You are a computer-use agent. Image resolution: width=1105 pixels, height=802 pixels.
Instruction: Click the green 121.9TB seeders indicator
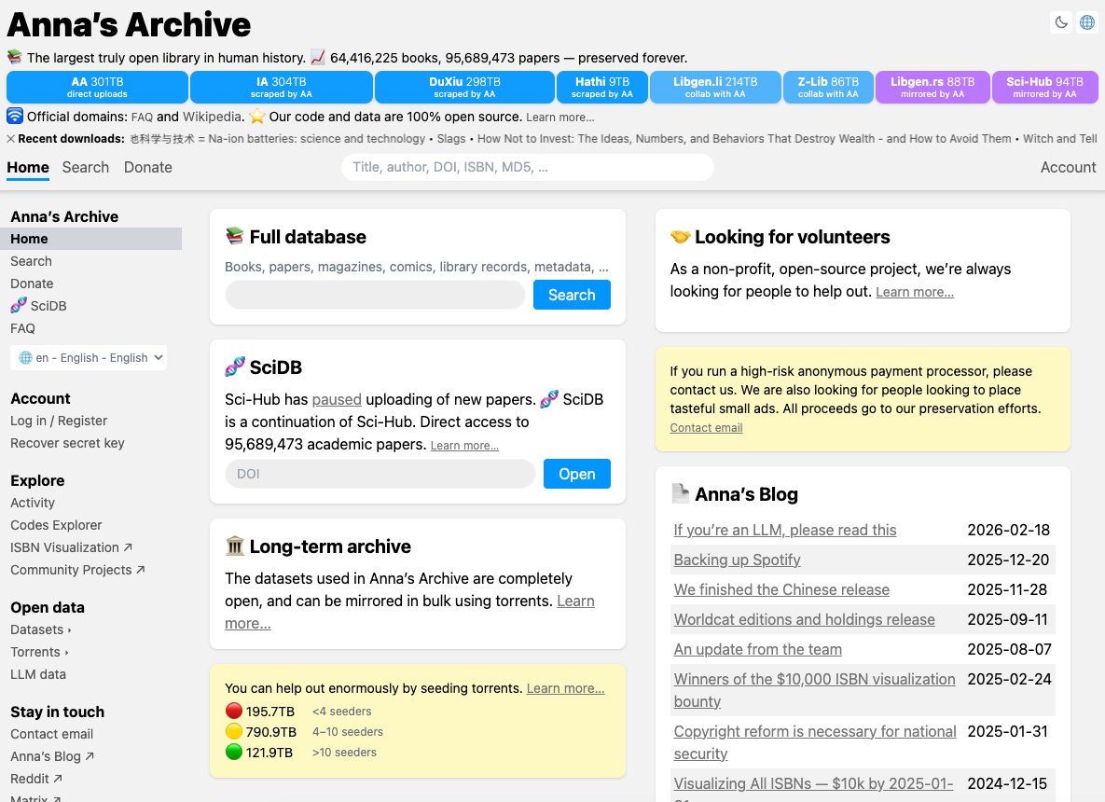(234, 752)
